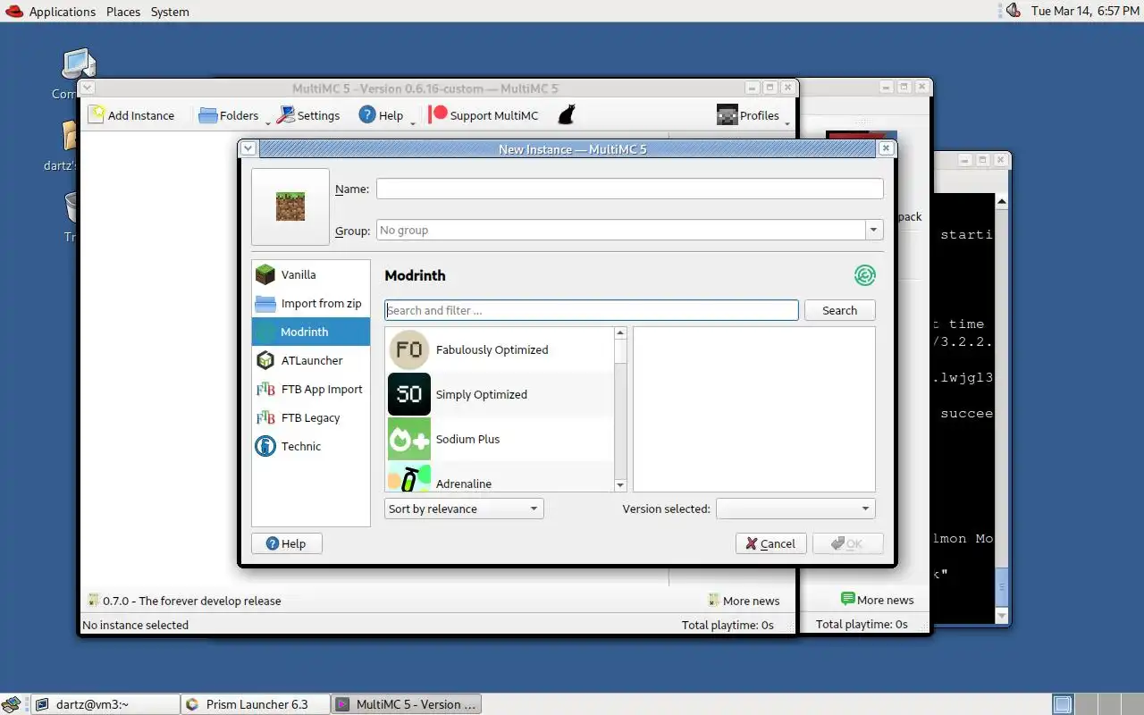
Task: Click terminal window scroll down arrow
Action: [1002, 616]
